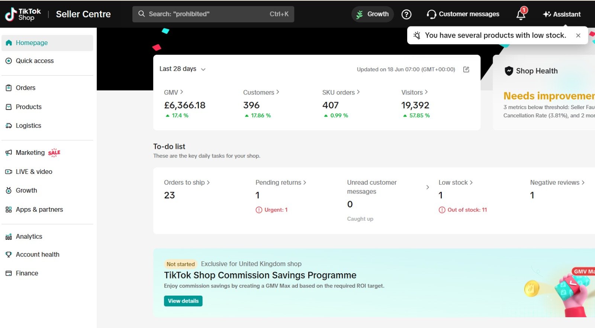The height and width of the screenshot is (328, 595).
Task: Open the Assistant sparkle icon
Action: coord(547,14)
